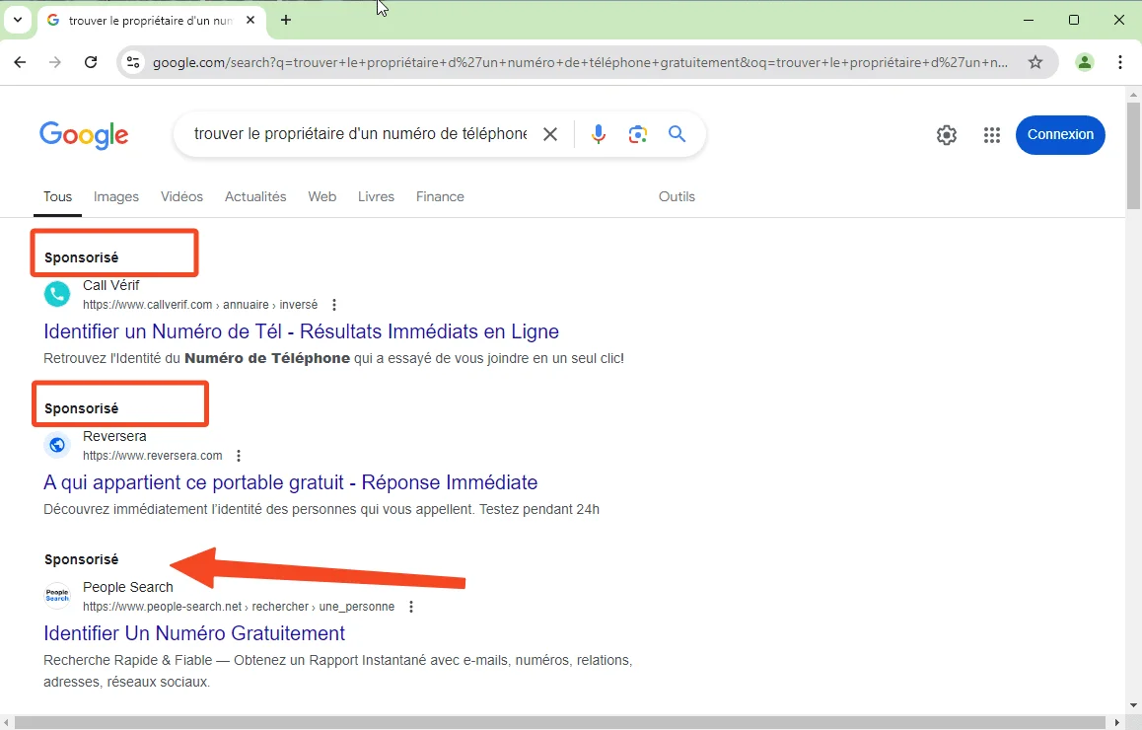Image resolution: width=1142 pixels, height=730 pixels.
Task: Click the Reversera globe favicon
Action: 57,445
